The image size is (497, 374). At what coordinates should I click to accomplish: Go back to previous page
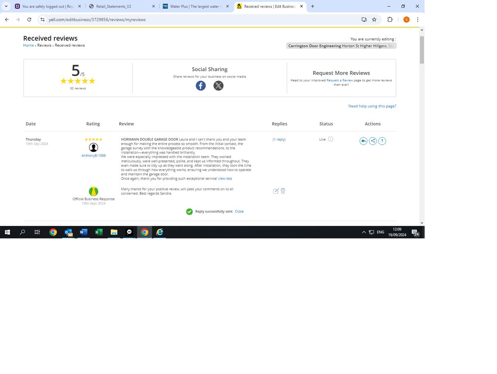pyautogui.click(x=7, y=19)
